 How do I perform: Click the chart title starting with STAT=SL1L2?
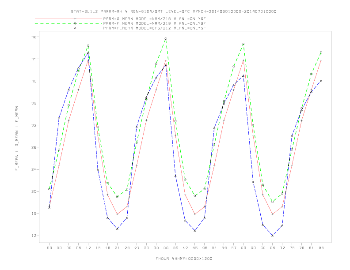[x=174, y=11]
